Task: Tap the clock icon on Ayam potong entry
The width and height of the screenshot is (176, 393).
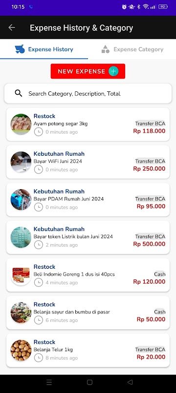Action: [x=39, y=132]
